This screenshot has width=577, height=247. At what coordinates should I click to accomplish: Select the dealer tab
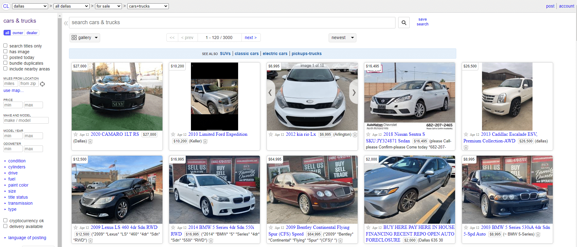tap(32, 33)
